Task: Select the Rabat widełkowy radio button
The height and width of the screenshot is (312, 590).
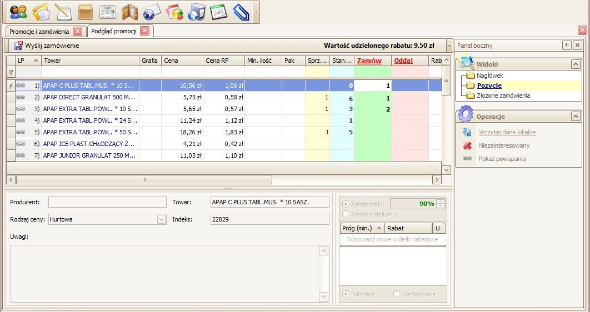Action: pos(346,214)
